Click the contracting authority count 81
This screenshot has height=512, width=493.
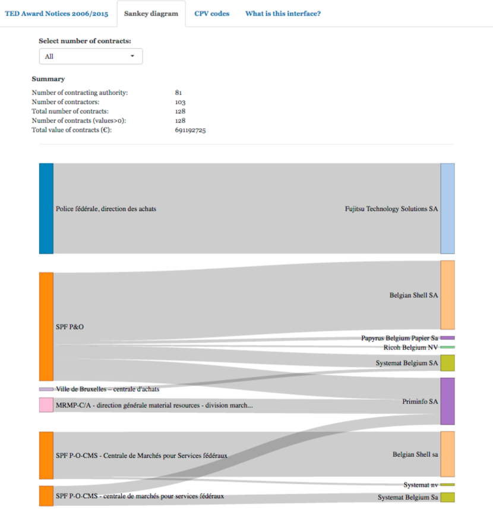(178, 93)
